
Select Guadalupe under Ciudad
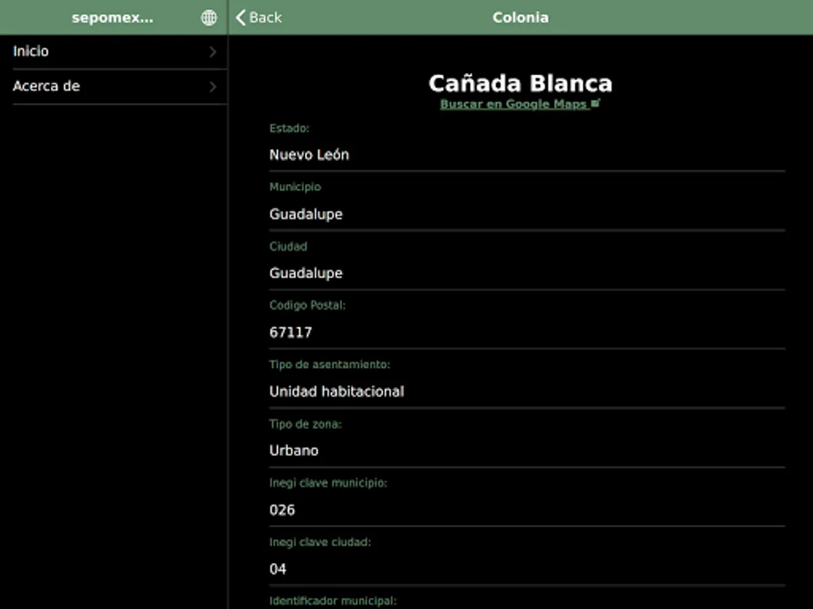[x=306, y=273]
